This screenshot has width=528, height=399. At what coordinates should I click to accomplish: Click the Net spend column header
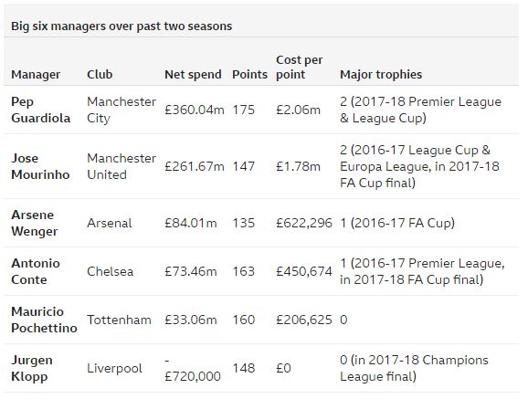[x=193, y=74]
